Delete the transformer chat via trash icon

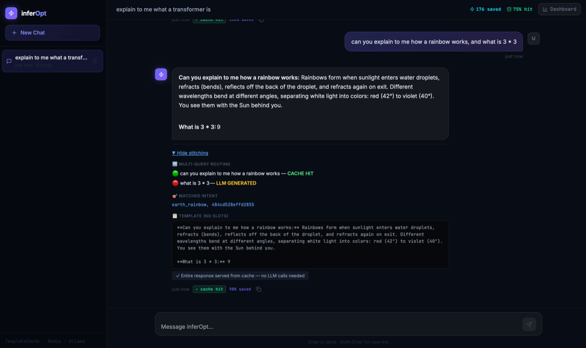(x=95, y=61)
